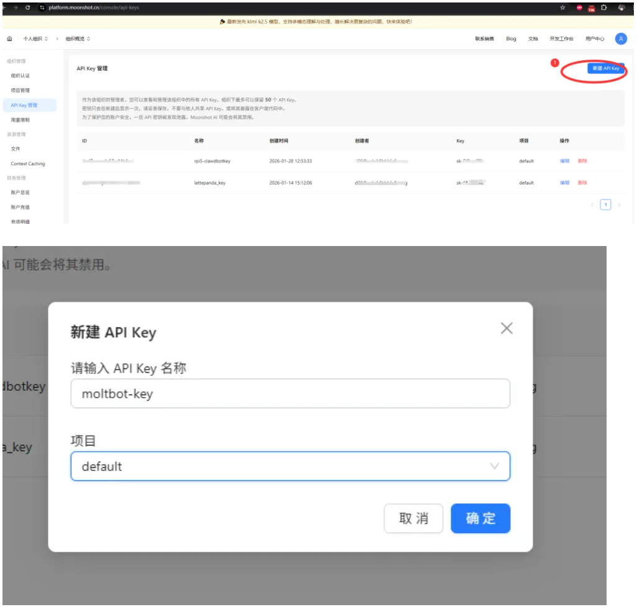Bookmark this page with the star icon
The image size is (642, 612).
[x=562, y=7]
